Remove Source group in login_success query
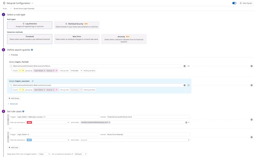The height and width of the screenshot is (157, 255). coord(54,90)
